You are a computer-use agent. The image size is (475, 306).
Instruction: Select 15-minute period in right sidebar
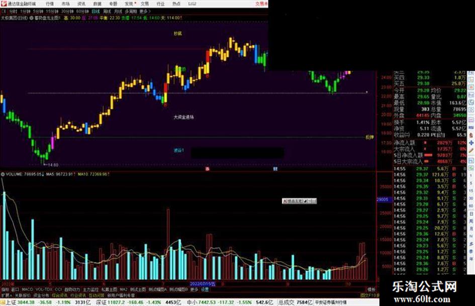point(471,190)
